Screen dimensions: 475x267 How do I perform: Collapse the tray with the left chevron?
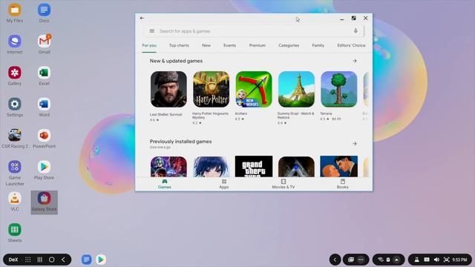tap(335, 260)
